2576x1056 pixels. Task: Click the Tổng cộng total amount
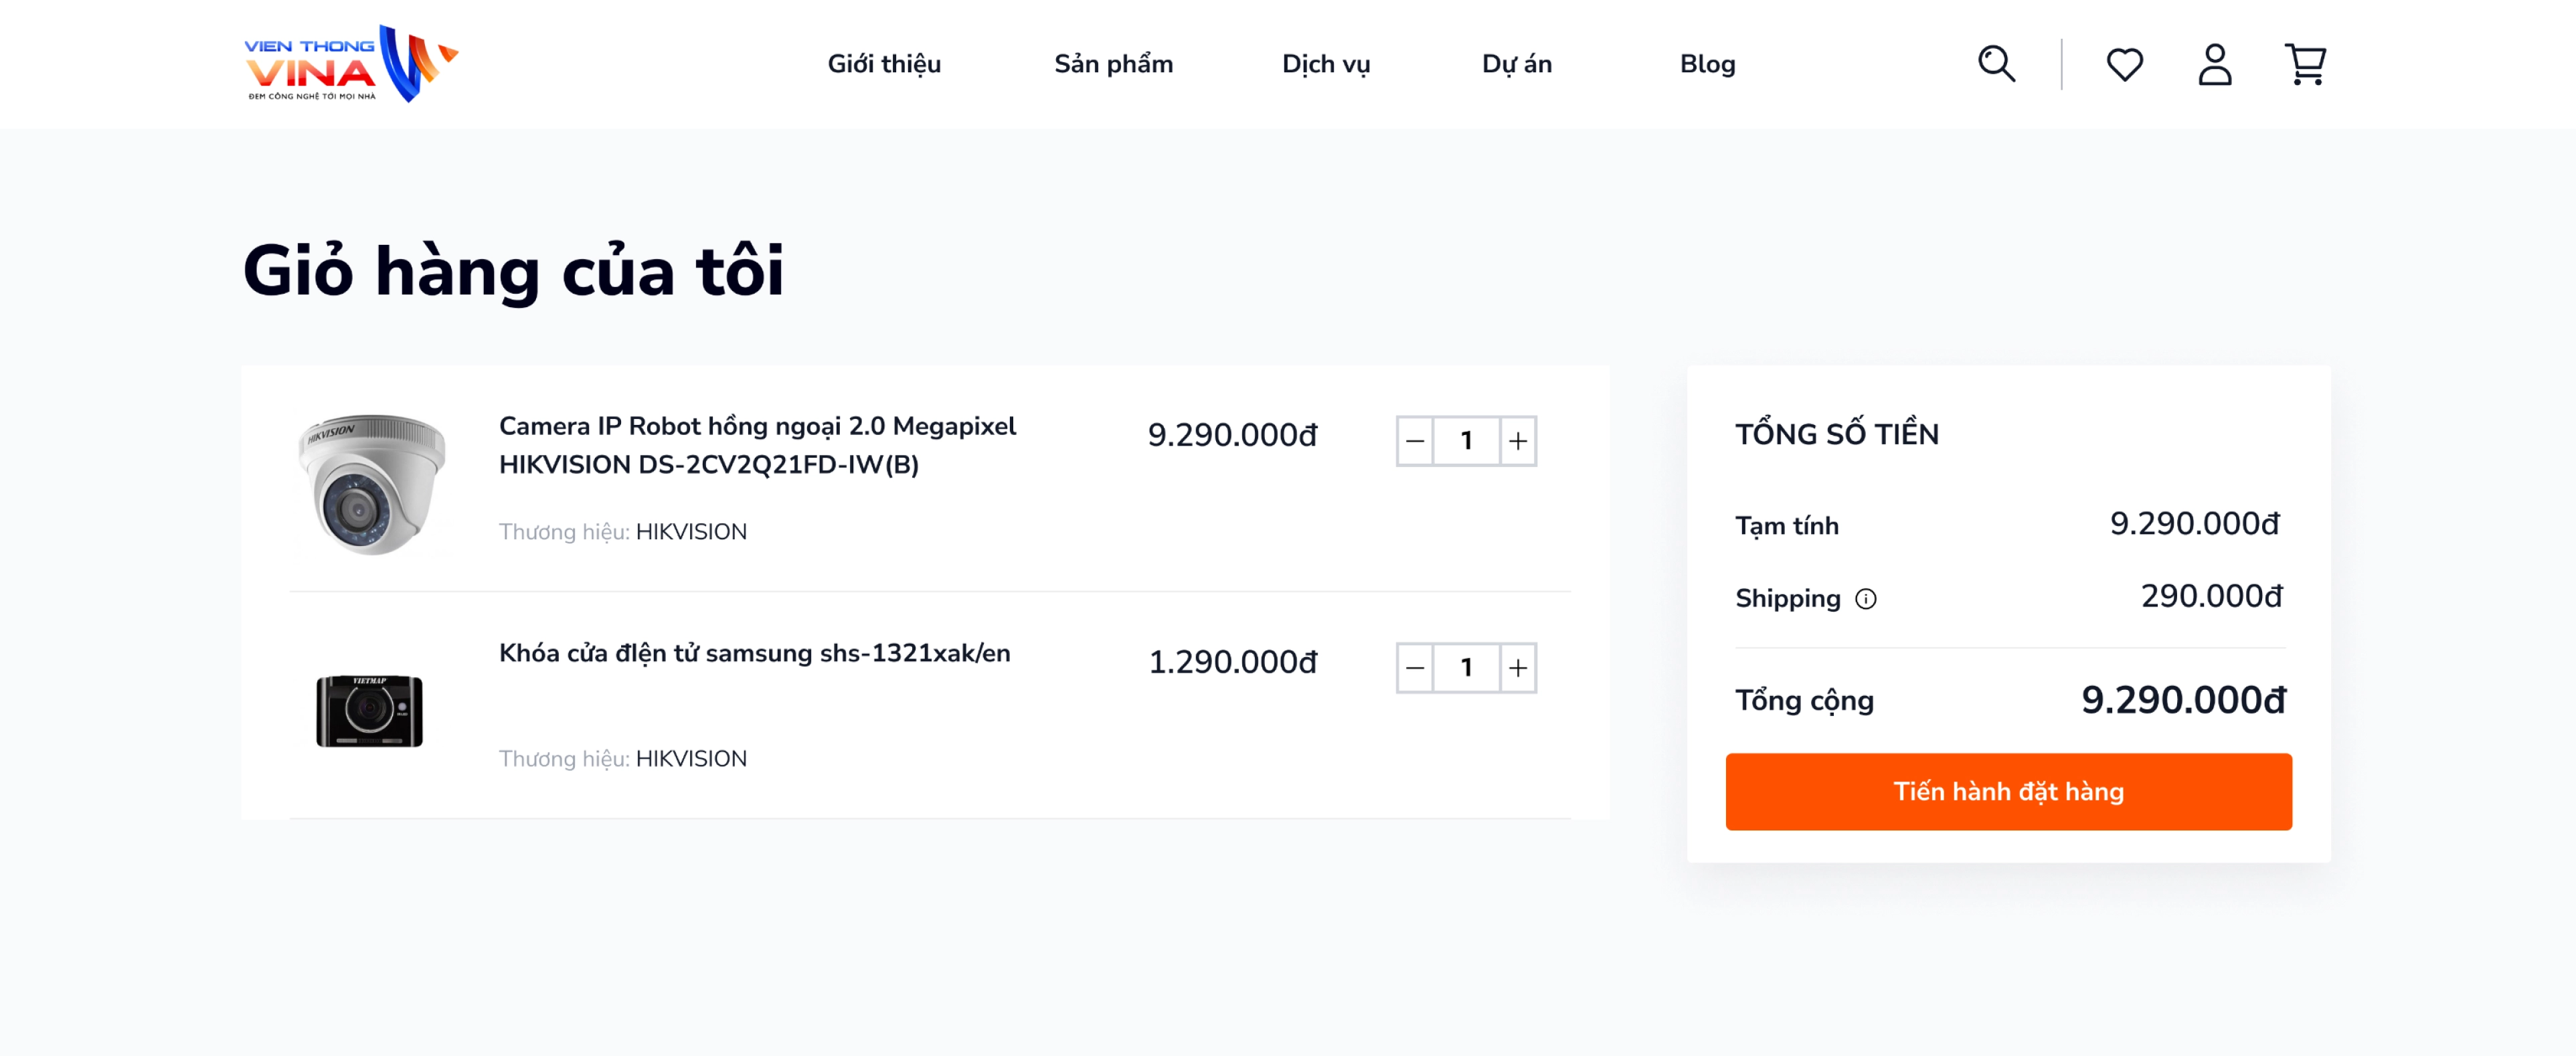coord(2183,700)
